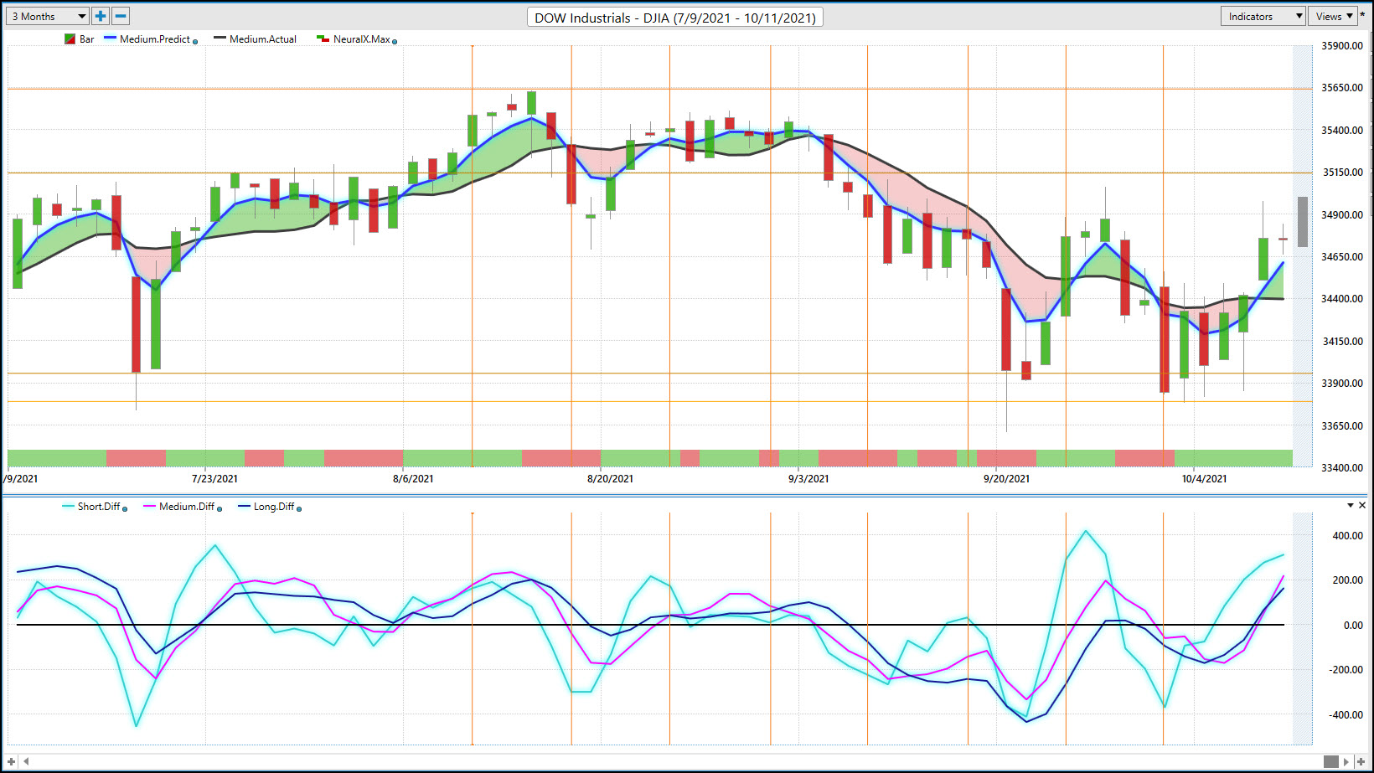Click the 10/4/2021 date label
This screenshot has height=773, width=1374.
coord(1204,479)
